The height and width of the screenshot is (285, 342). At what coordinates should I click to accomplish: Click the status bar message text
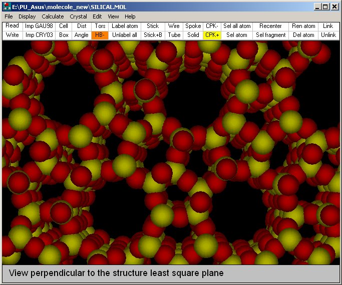(116, 273)
